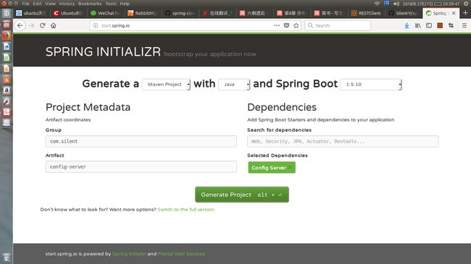471x264 pixels.
Task: Open the Spring Boot version 1.5.10 dropdown
Action: tap(371, 85)
